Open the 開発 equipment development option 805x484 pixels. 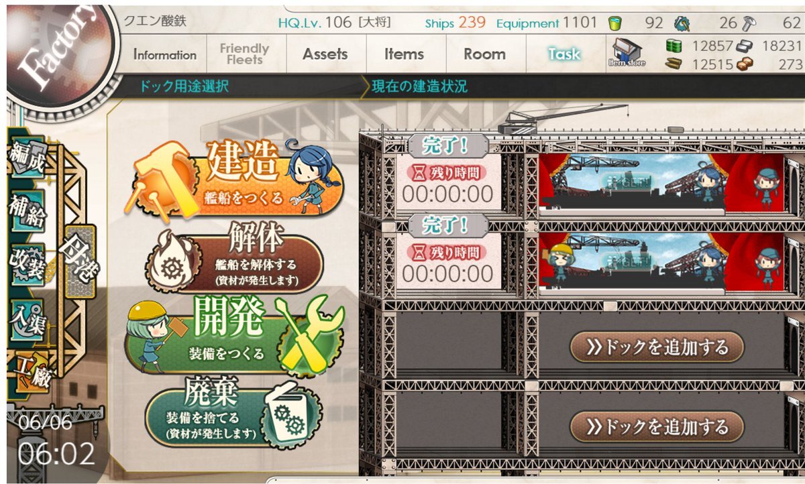tap(235, 337)
